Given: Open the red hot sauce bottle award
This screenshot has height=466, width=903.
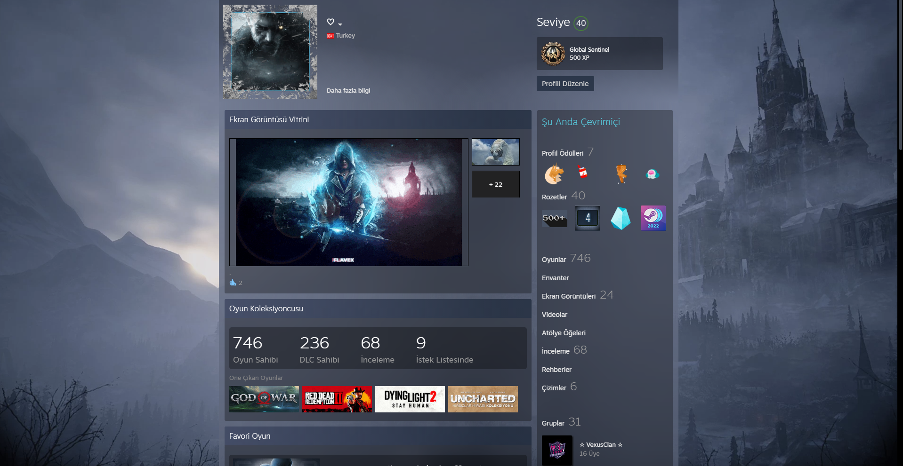Looking at the screenshot, I should pos(583,172).
